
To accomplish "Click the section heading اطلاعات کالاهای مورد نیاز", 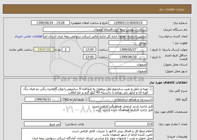I will (168, 82).
